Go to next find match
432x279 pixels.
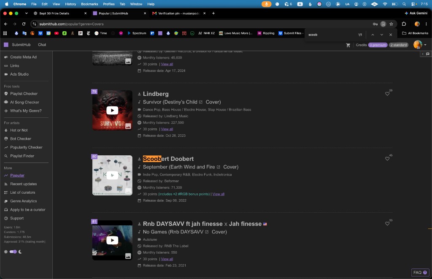point(381,35)
